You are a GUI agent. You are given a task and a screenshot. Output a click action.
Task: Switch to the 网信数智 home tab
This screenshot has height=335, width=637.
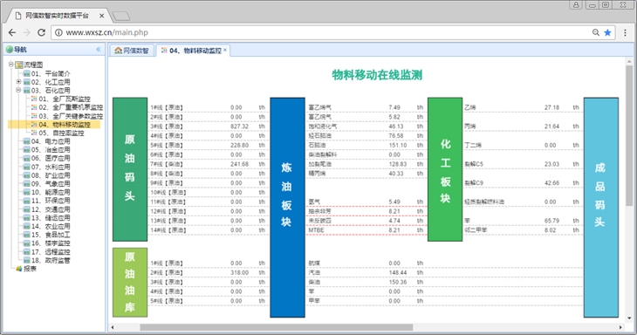click(x=132, y=51)
